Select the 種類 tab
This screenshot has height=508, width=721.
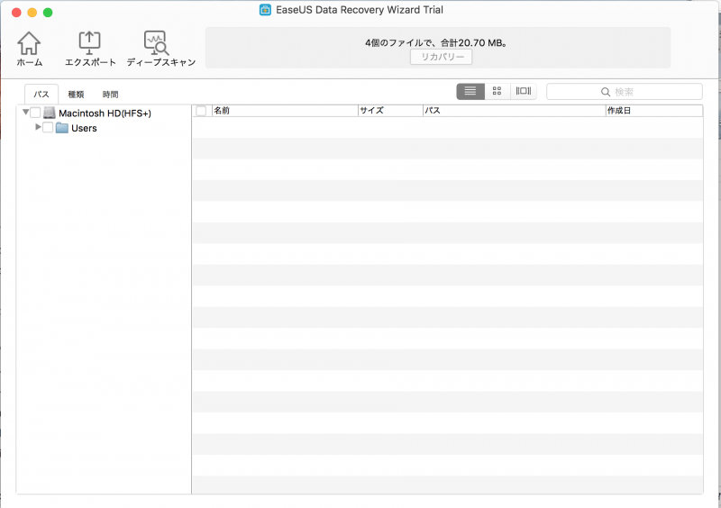[x=76, y=95]
